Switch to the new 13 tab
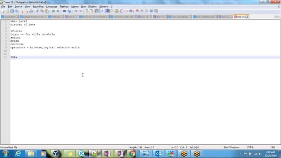The image size is (281, 158). [x=225, y=17]
